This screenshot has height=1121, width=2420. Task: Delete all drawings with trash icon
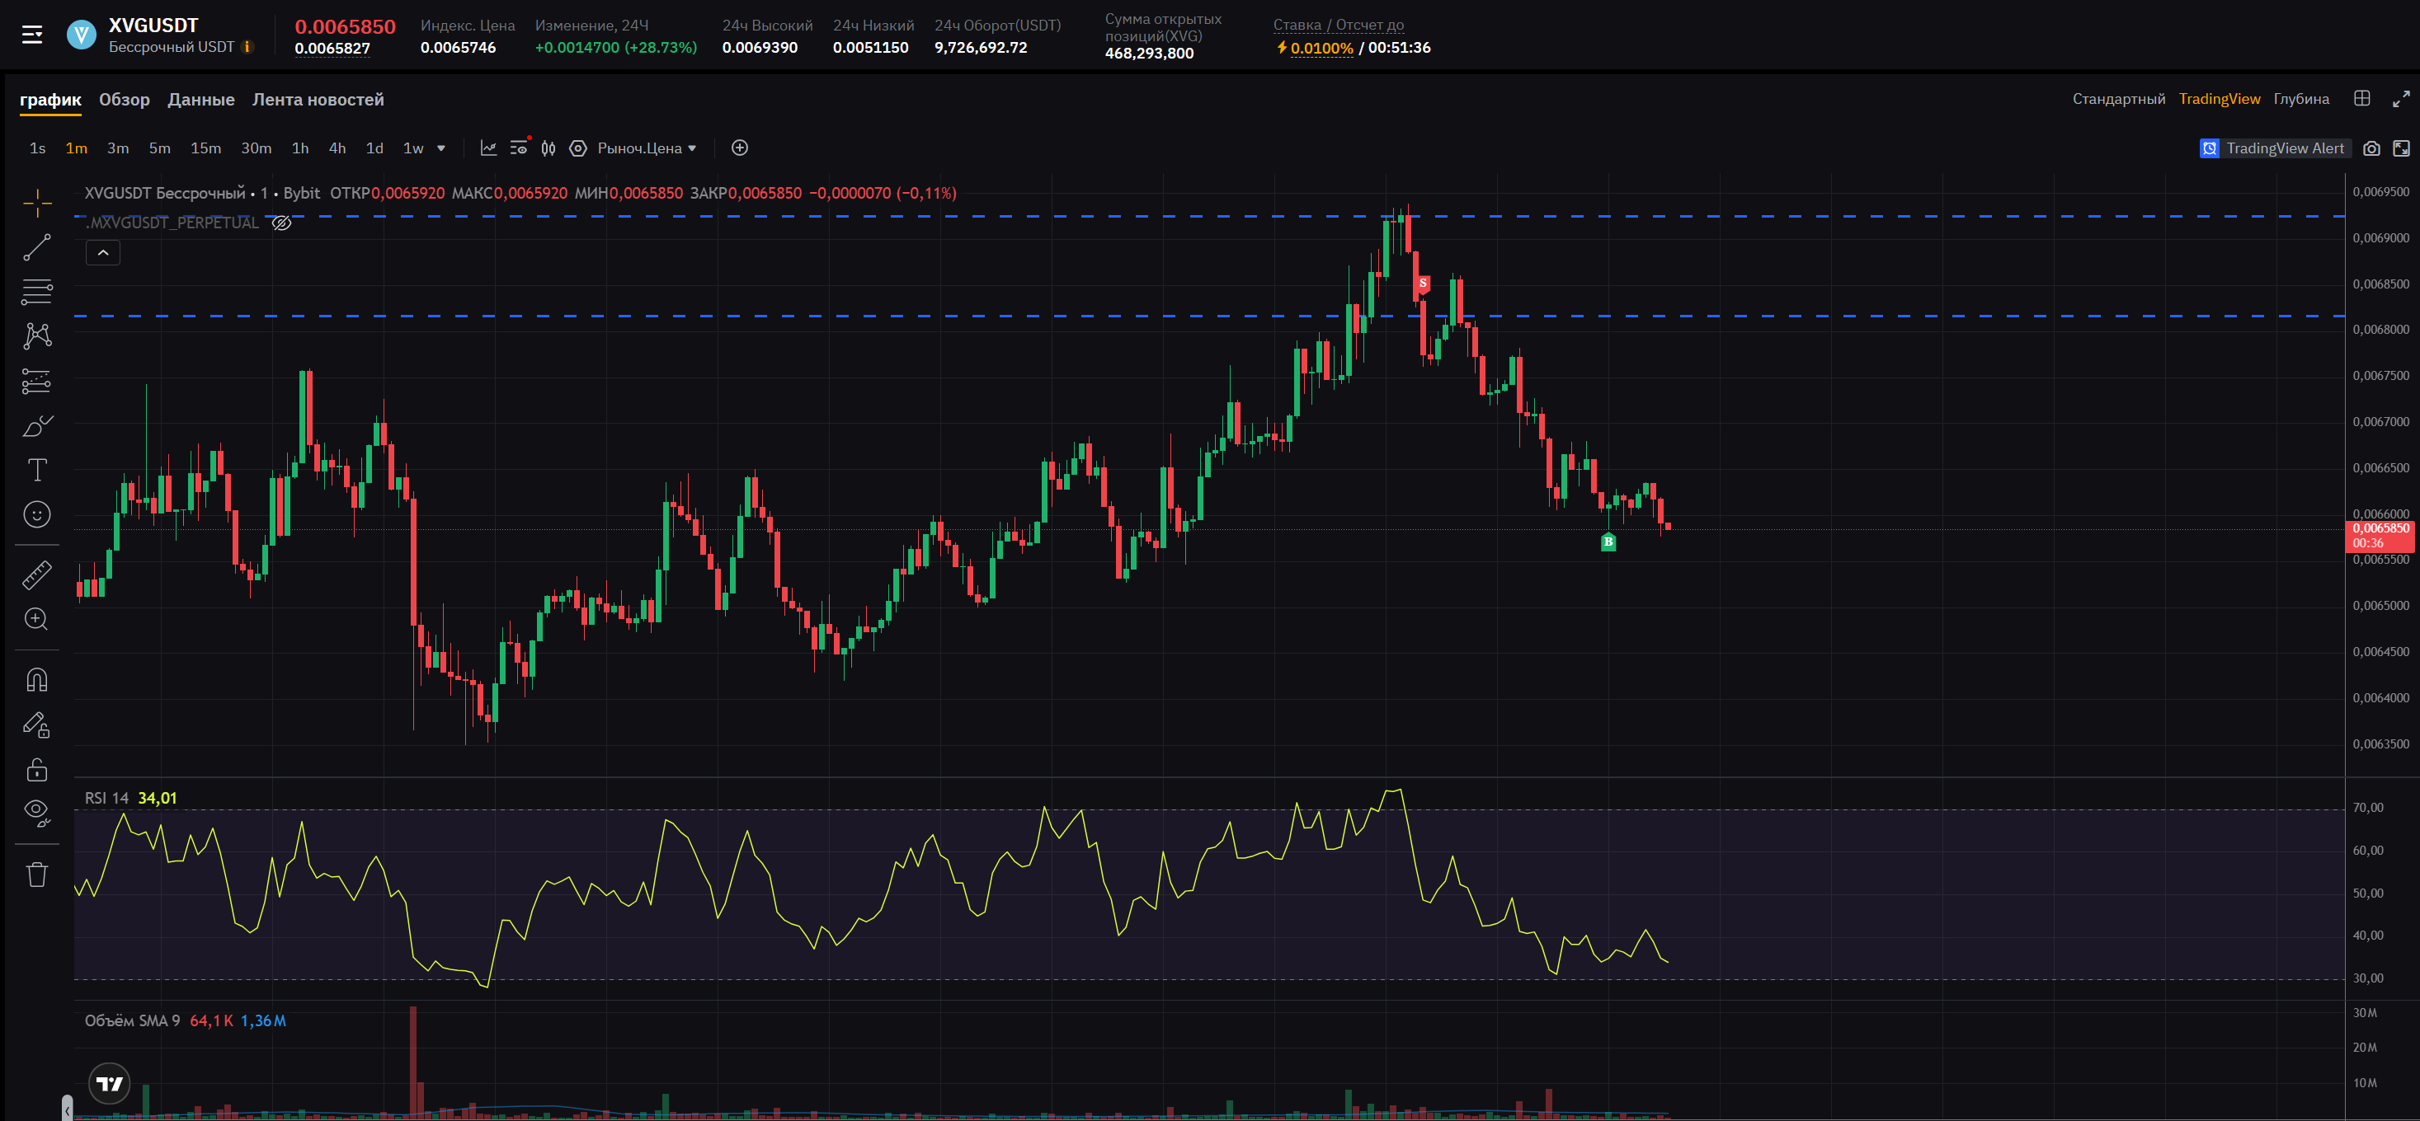pos(36,875)
